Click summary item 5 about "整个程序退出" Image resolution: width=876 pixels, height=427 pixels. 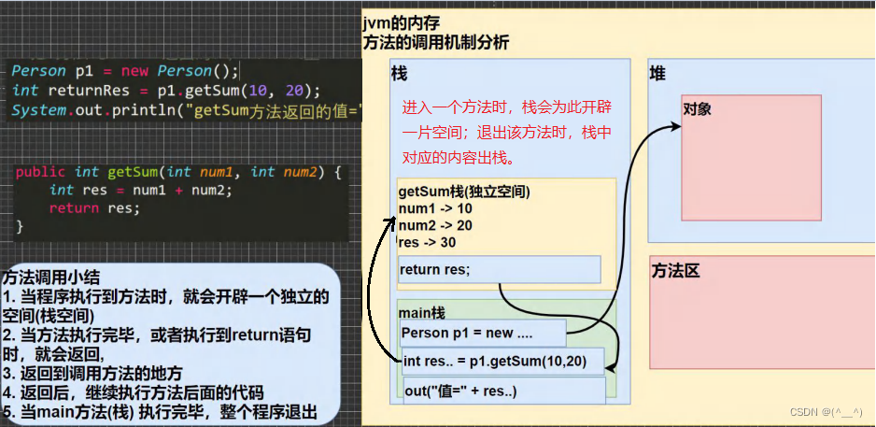pyautogui.click(x=161, y=412)
